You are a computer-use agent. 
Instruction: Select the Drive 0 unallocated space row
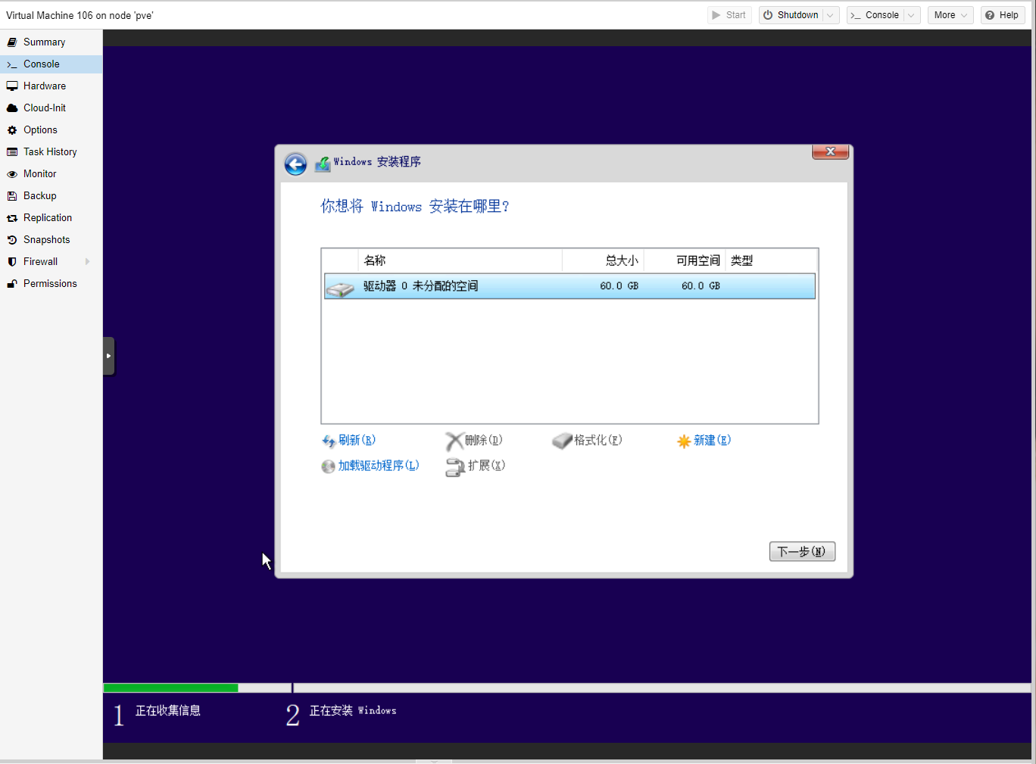(569, 286)
